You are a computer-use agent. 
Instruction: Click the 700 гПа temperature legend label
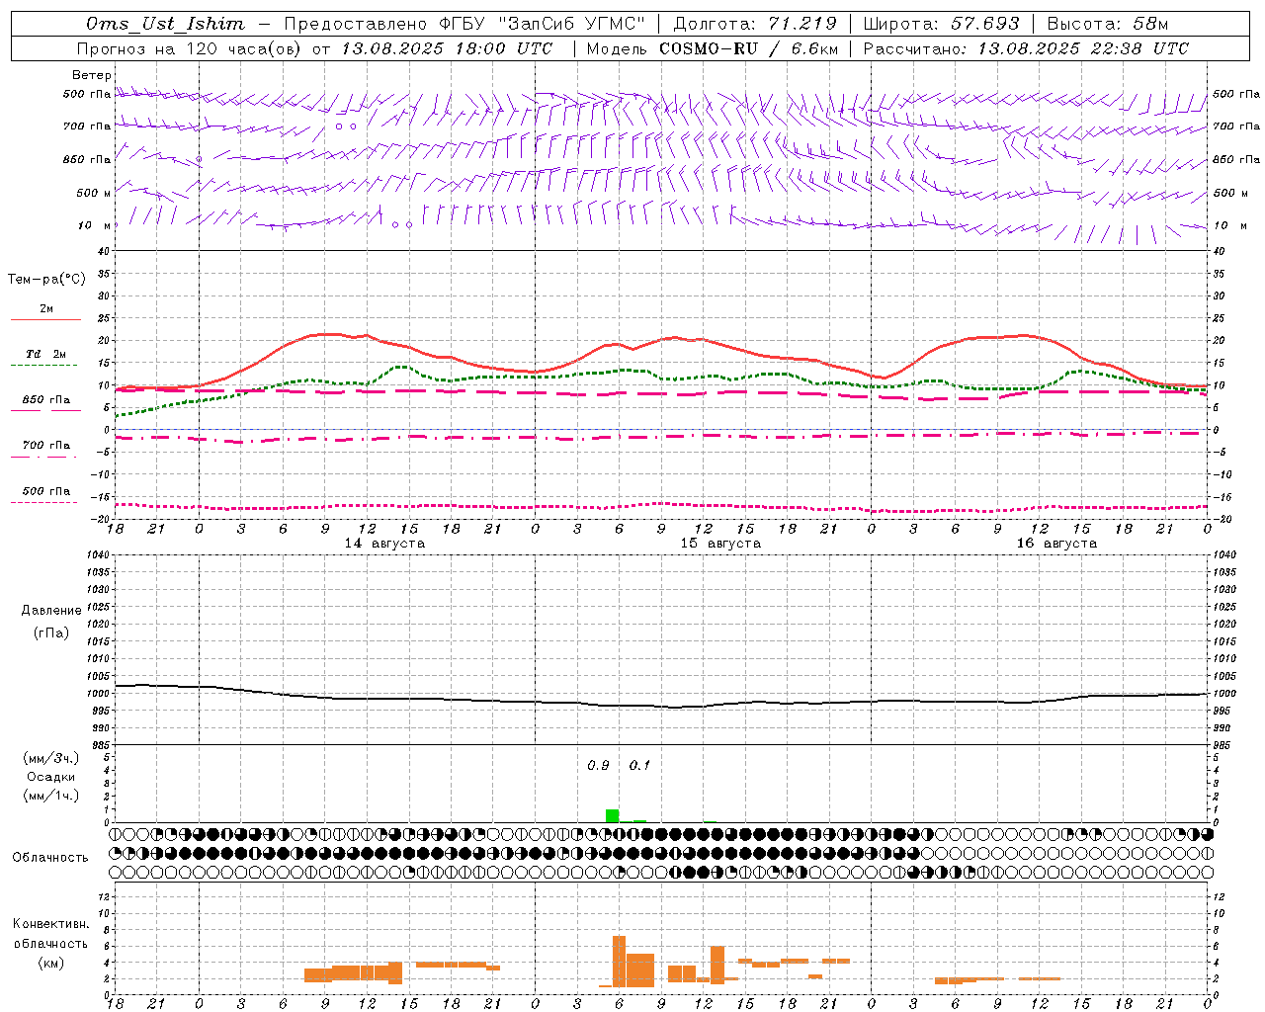click(x=46, y=446)
